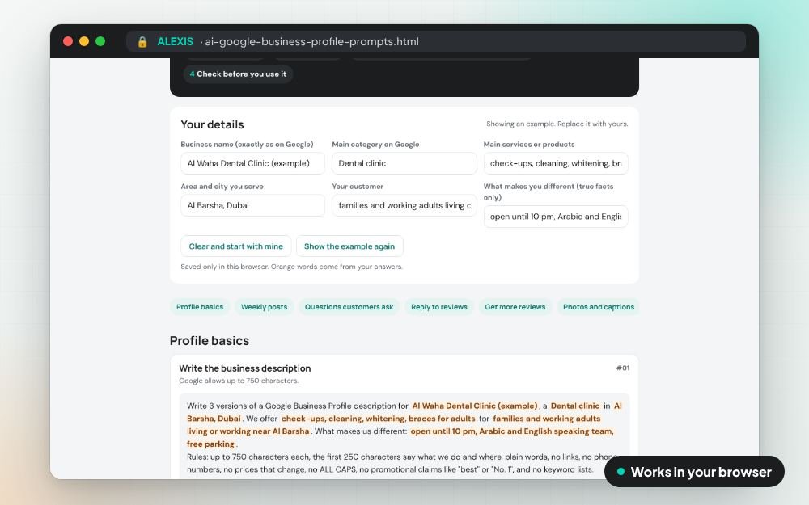Click into Main services or products field
This screenshot has height=505, width=809.
[556, 163]
